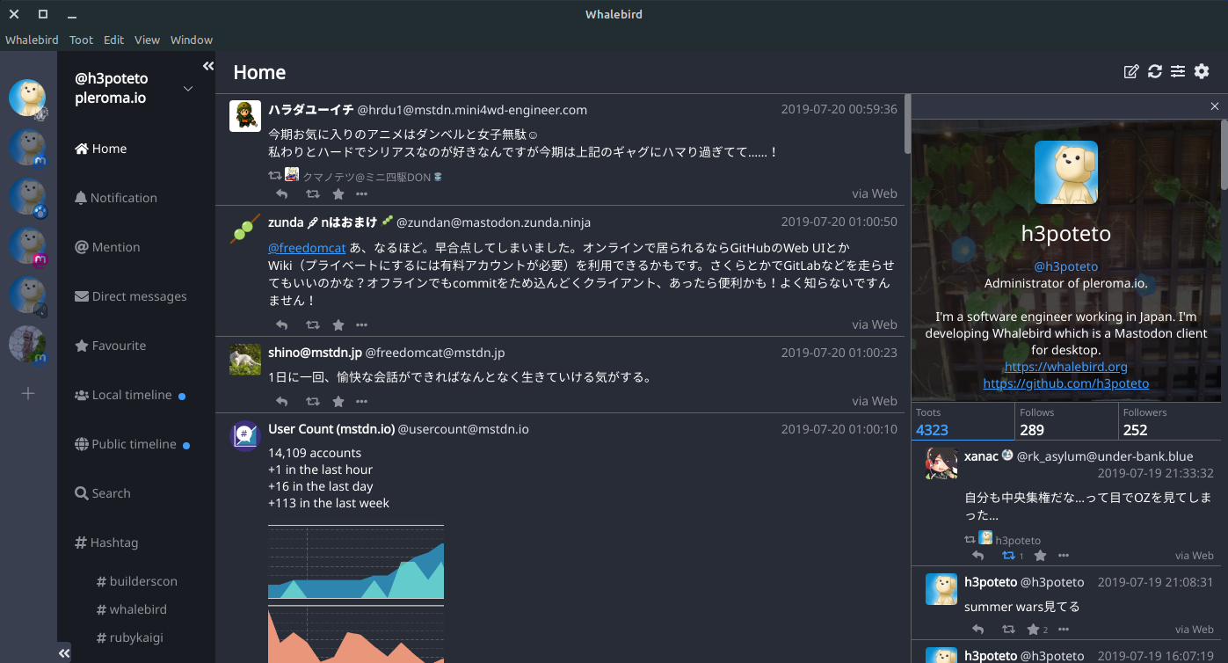Boost the 'summer wars見てる' toot
The height and width of the screenshot is (663, 1228).
point(1009,630)
